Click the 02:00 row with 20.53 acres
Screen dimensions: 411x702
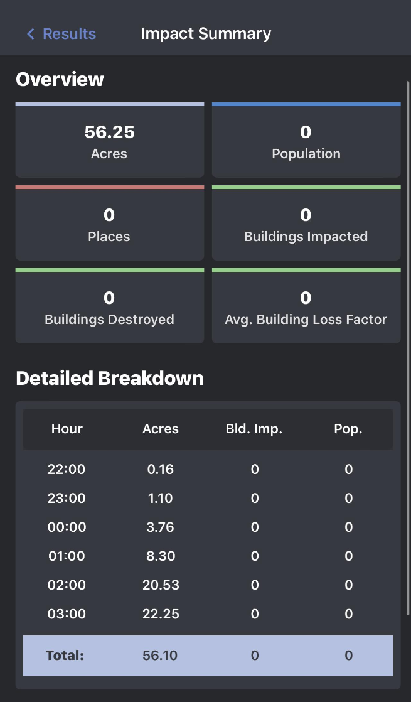click(208, 585)
